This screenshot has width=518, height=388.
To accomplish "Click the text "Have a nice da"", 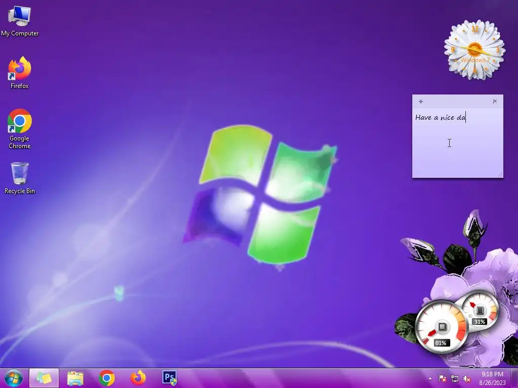I will pyautogui.click(x=441, y=117).
